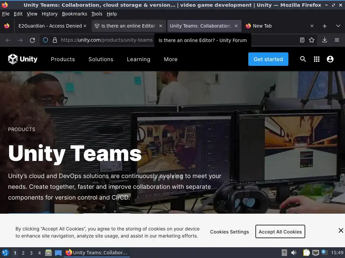345x258 pixels.
Task: Open the View menu
Action: (x=32, y=14)
